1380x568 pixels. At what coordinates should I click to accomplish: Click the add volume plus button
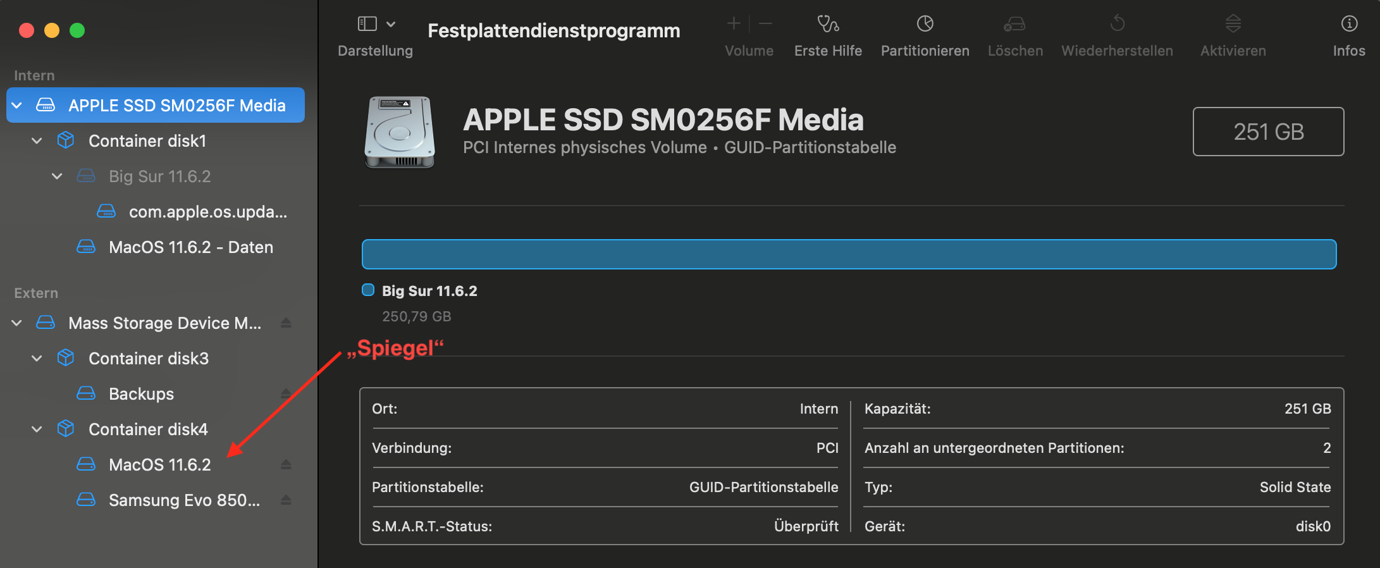734,24
